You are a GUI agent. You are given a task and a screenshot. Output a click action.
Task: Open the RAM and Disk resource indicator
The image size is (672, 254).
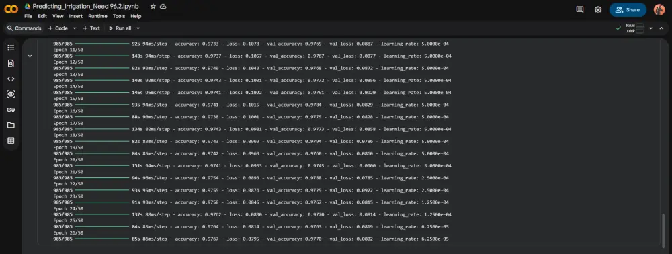[635, 28]
